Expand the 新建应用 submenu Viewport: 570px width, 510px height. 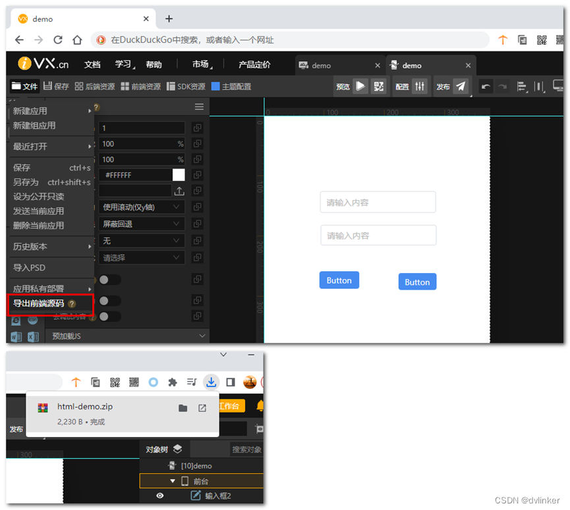click(51, 111)
